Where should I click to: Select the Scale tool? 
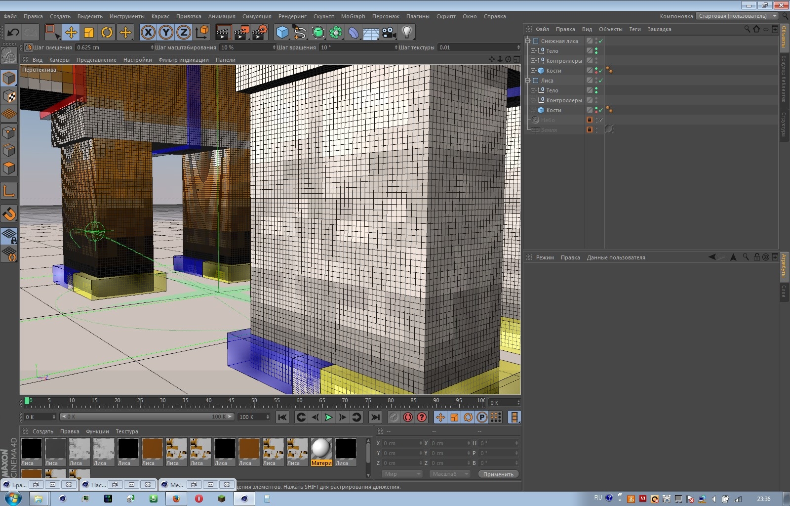tap(90, 32)
